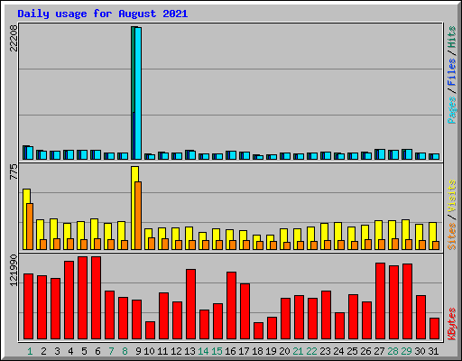Click day label 6 on the x-axis
Viewport: 462px width, 361px height.
tap(97, 351)
